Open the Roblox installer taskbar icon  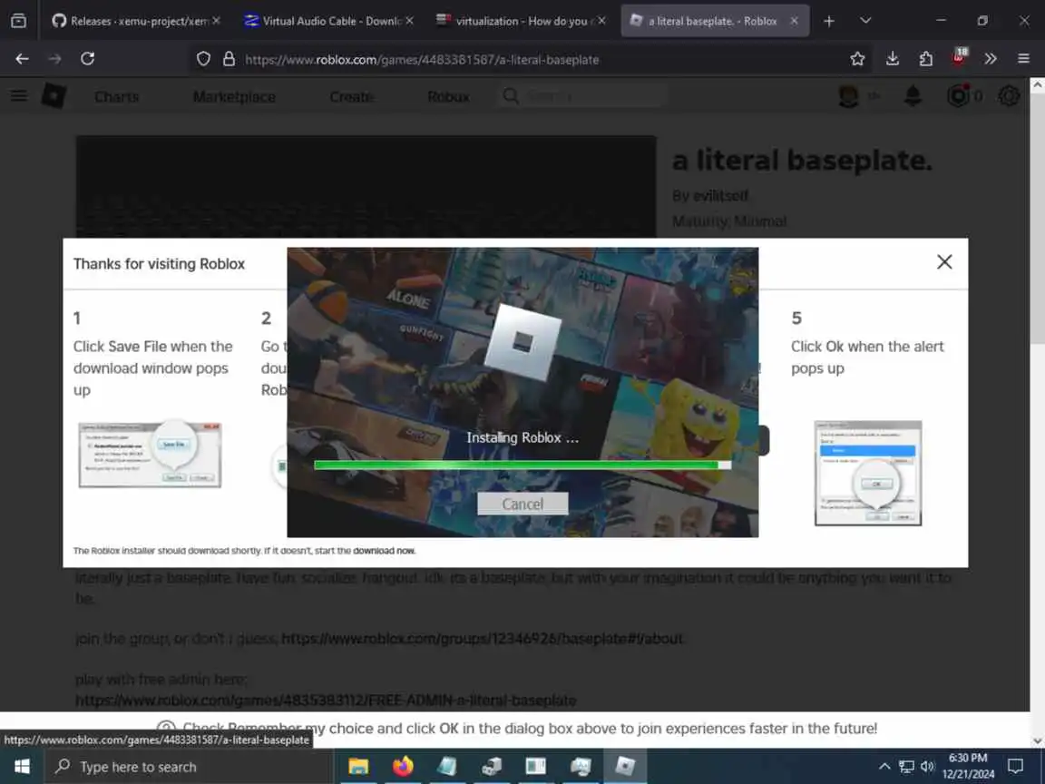tap(625, 767)
